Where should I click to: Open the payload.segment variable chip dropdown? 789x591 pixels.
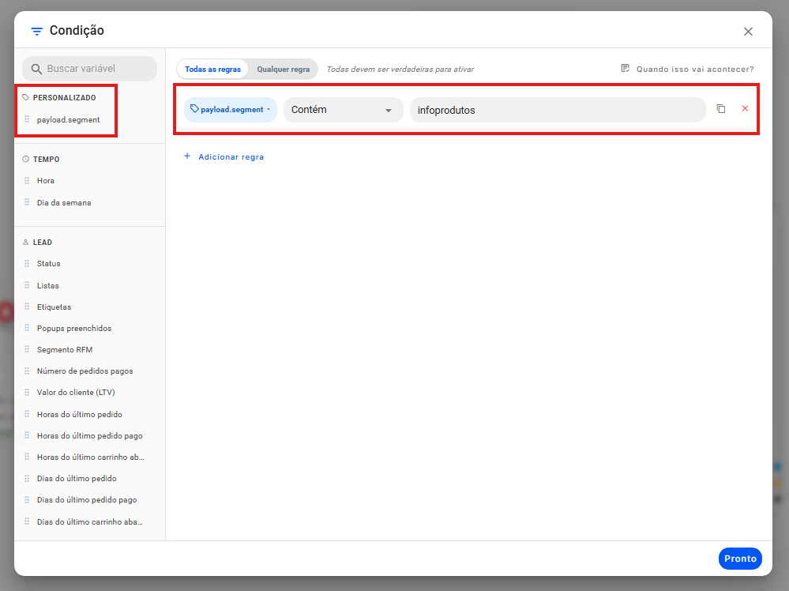(231, 110)
